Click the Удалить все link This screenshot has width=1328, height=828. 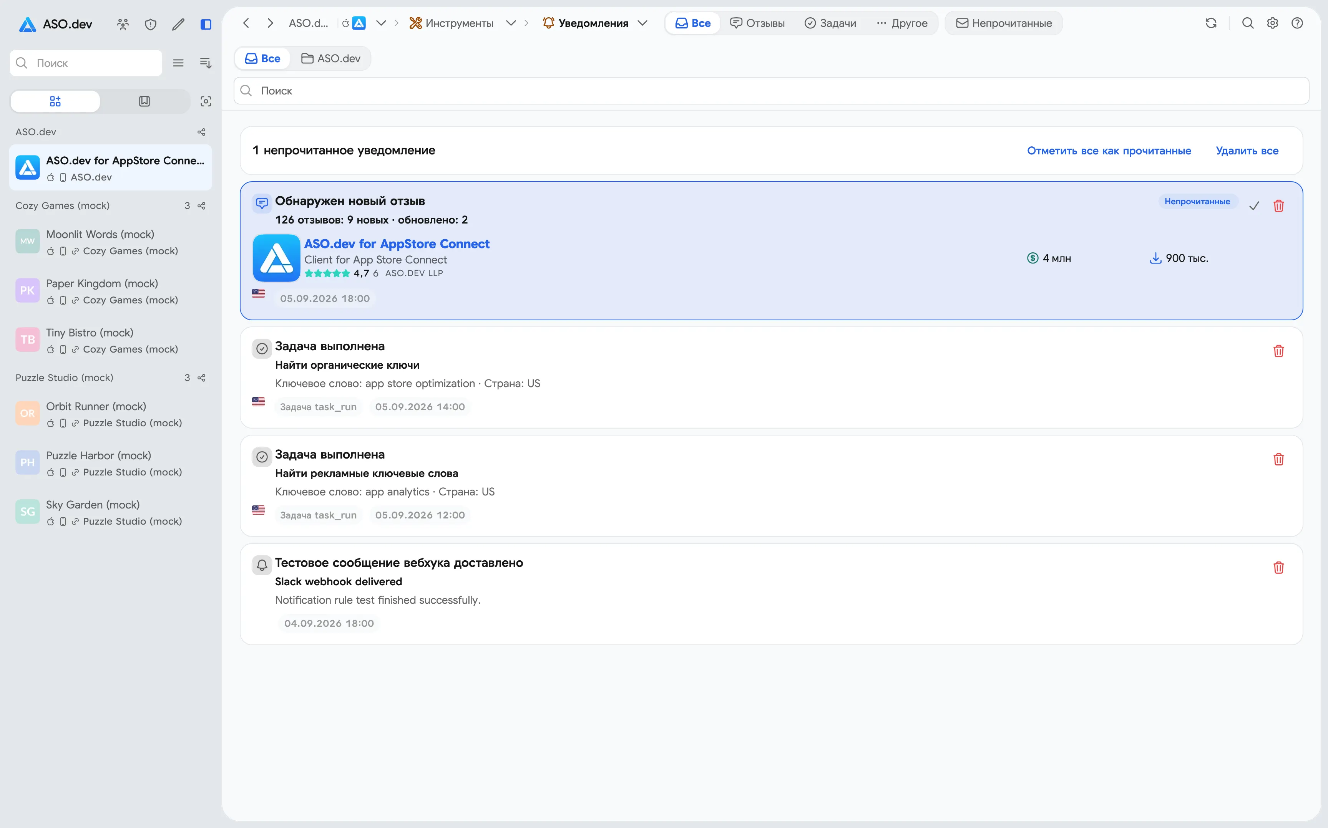pos(1247,151)
